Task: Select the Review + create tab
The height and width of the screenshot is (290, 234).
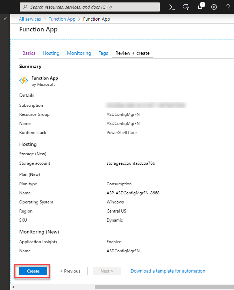Action: click(133, 53)
